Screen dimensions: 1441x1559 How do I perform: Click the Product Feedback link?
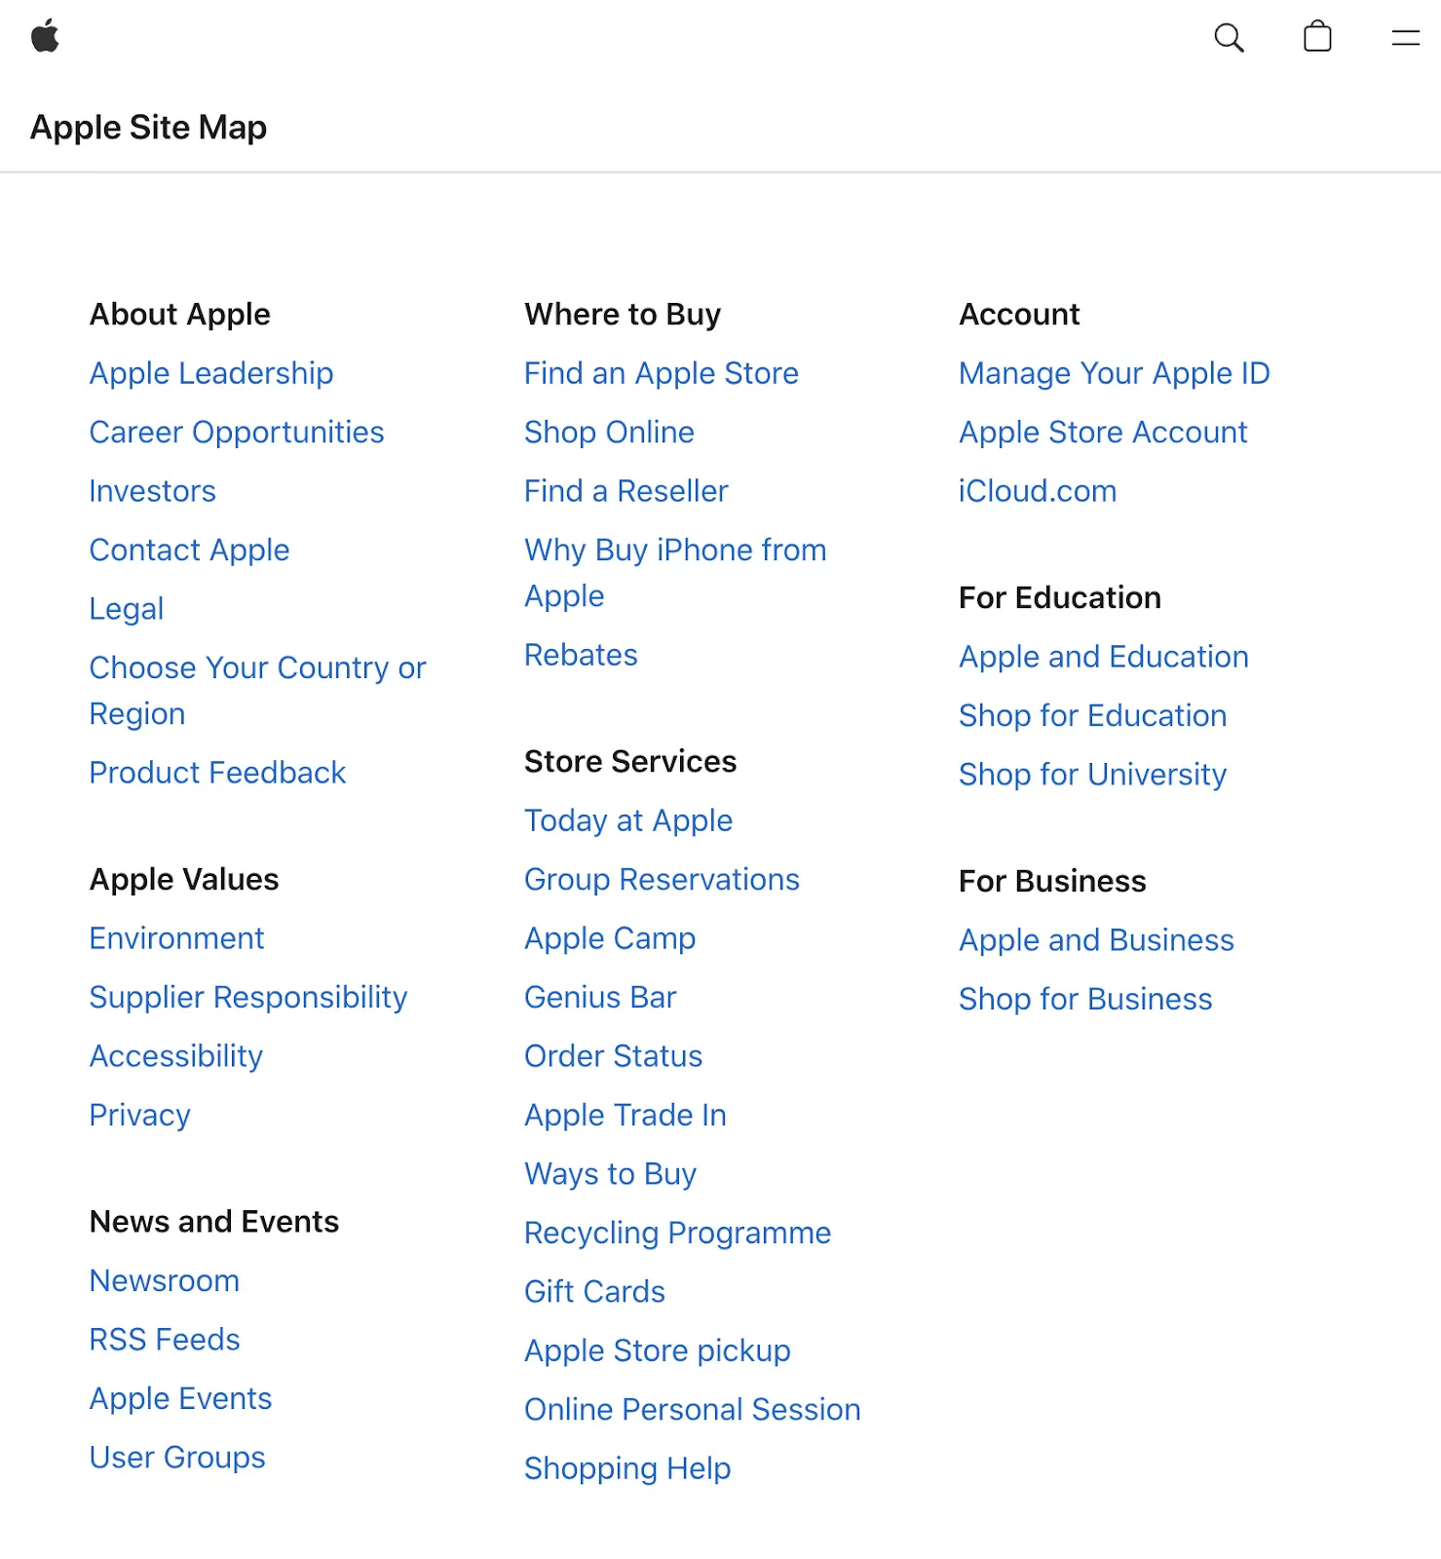pyautogui.click(x=217, y=773)
